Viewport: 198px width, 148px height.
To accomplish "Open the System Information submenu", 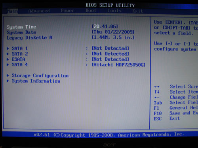I will click(36, 81).
